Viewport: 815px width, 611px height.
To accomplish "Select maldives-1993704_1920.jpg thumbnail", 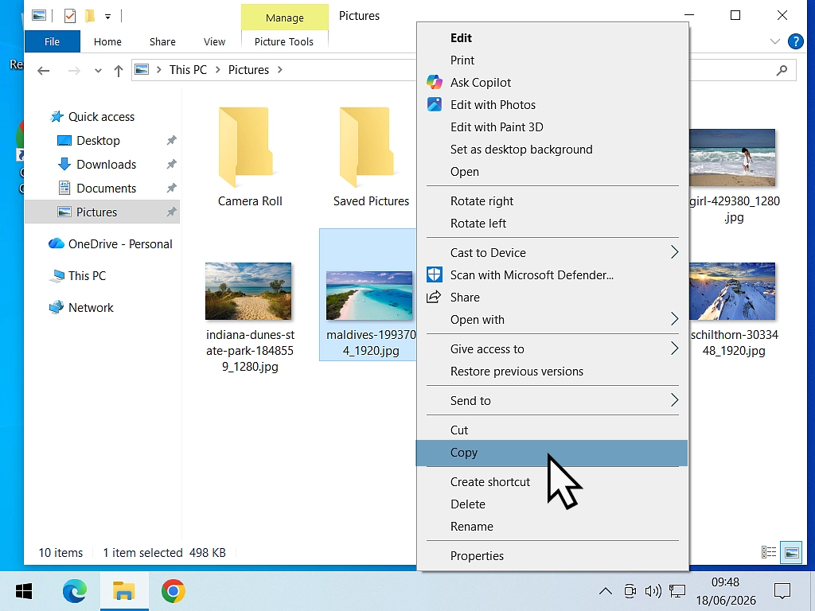I will point(369,295).
